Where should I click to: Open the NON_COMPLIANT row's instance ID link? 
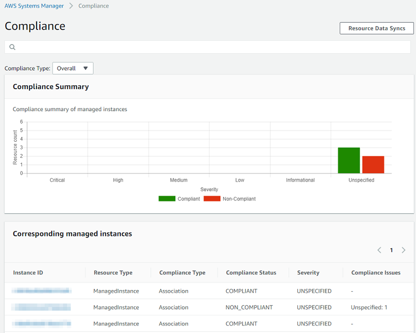42,308
